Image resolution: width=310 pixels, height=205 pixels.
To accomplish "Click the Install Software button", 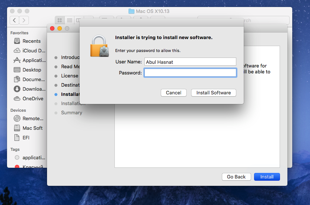I will (x=214, y=93).
